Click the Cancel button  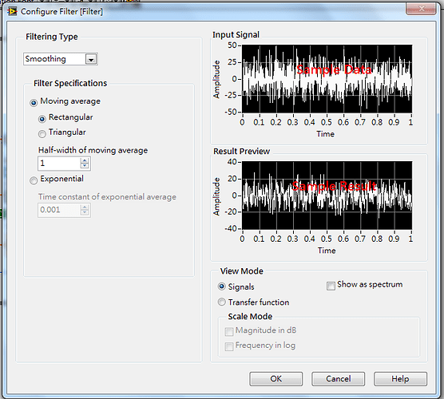[x=338, y=378]
